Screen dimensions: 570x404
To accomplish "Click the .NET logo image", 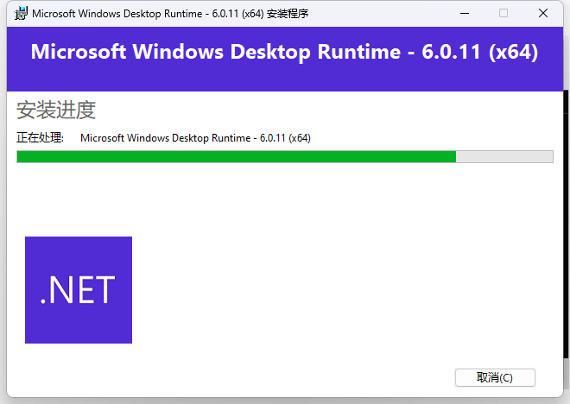I will point(79,289).
